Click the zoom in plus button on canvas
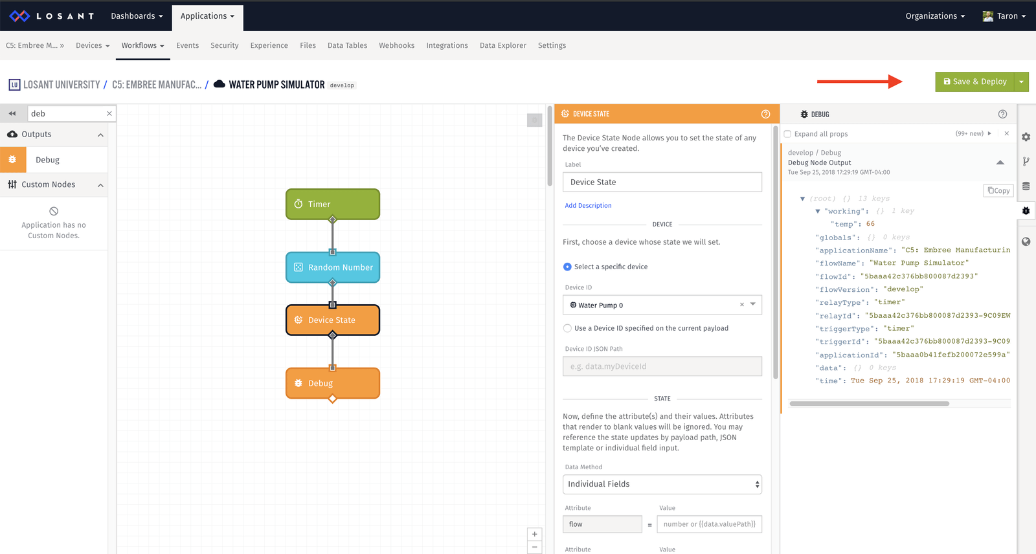The height and width of the screenshot is (554, 1036). pos(534,534)
